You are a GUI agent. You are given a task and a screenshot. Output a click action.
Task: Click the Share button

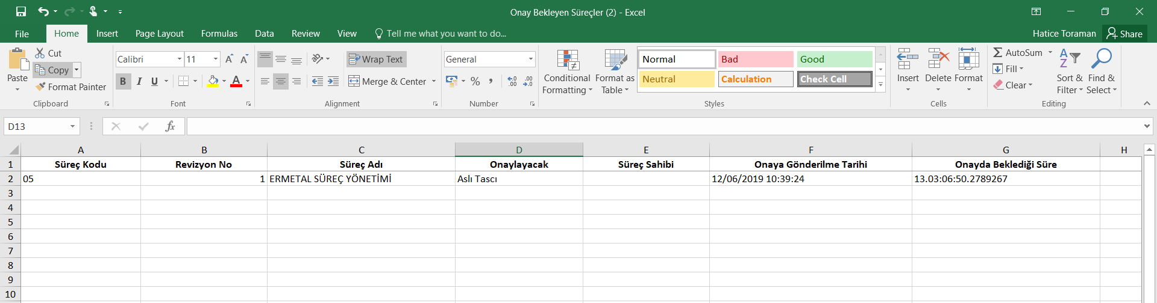[x=1124, y=34]
